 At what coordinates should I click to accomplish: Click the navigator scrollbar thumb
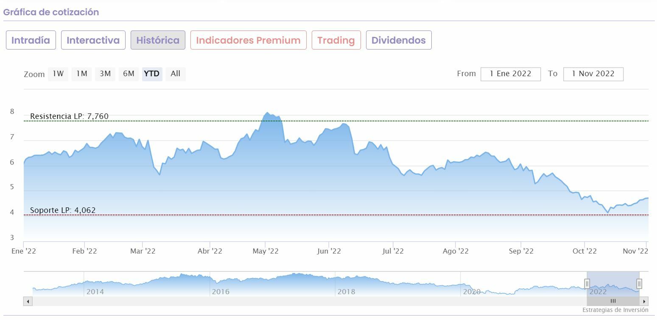[x=613, y=301]
